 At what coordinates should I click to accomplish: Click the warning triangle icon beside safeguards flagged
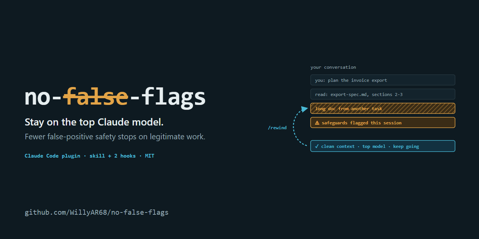tap(317, 123)
